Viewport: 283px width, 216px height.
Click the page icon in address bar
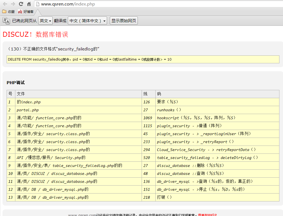[x=38, y=4]
